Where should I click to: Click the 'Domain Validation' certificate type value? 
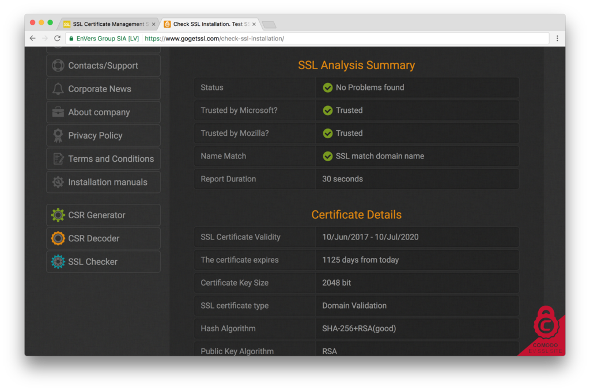point(354,306)
